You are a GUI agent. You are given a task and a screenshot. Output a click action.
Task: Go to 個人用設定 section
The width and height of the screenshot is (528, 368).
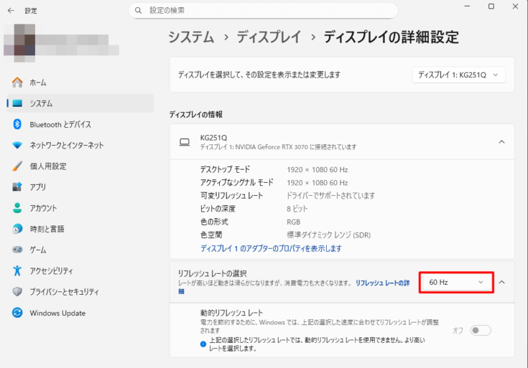point(80,166)
